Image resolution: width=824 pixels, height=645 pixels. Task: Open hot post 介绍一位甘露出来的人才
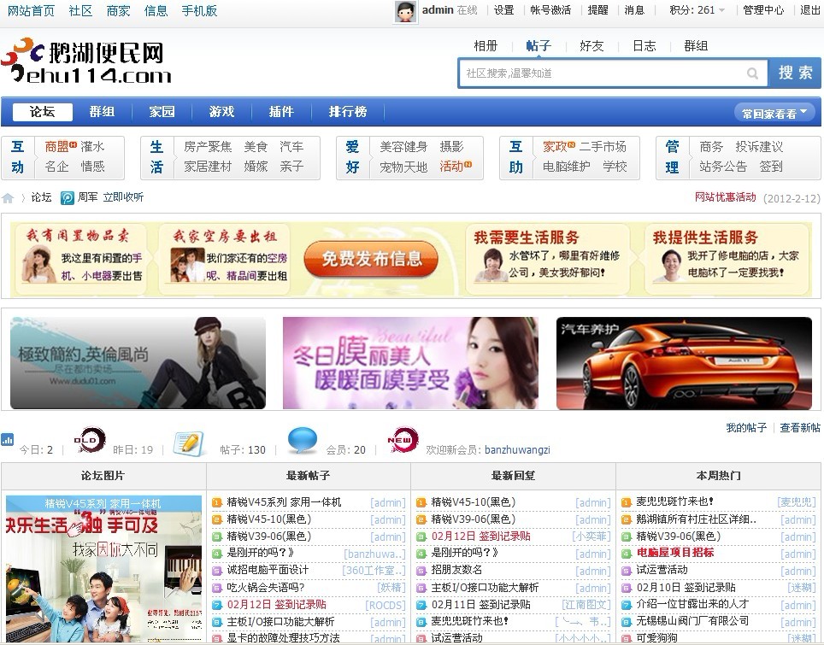click(692, 604)
